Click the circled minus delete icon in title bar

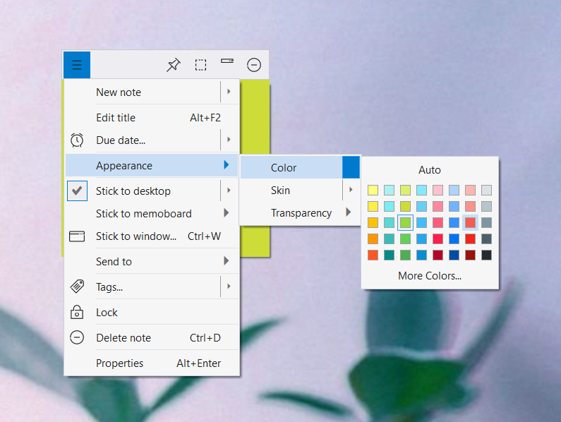tap(254, 65)
